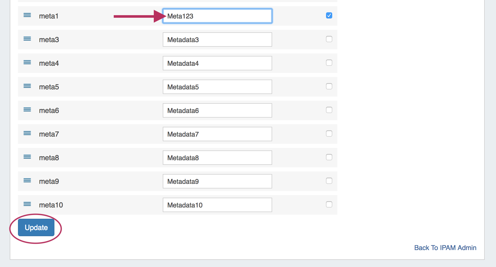Click the reorder handle for meta6

[x=27, y=110]
